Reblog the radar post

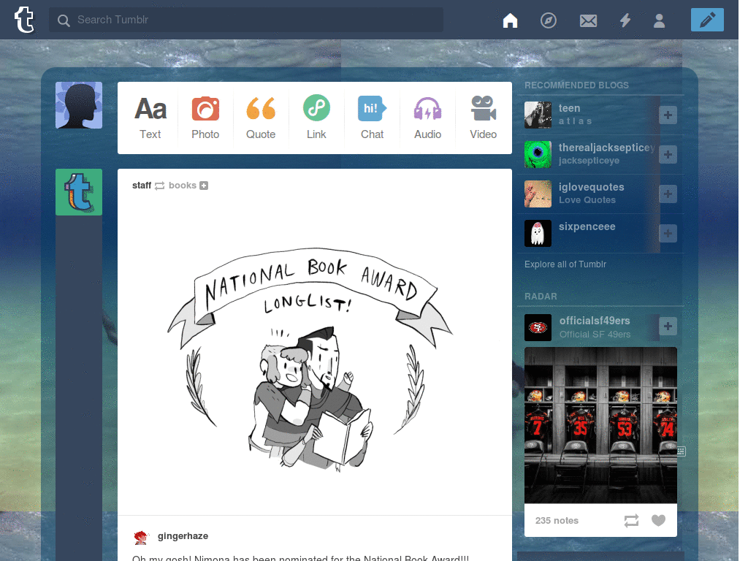tap(631, 520)
